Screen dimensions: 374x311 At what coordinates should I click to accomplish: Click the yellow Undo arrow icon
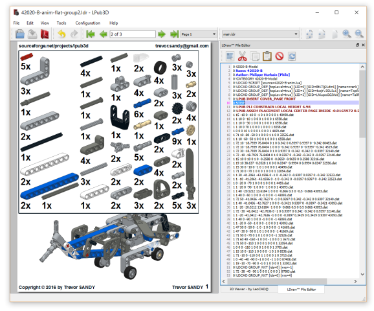tap(61, 34)
